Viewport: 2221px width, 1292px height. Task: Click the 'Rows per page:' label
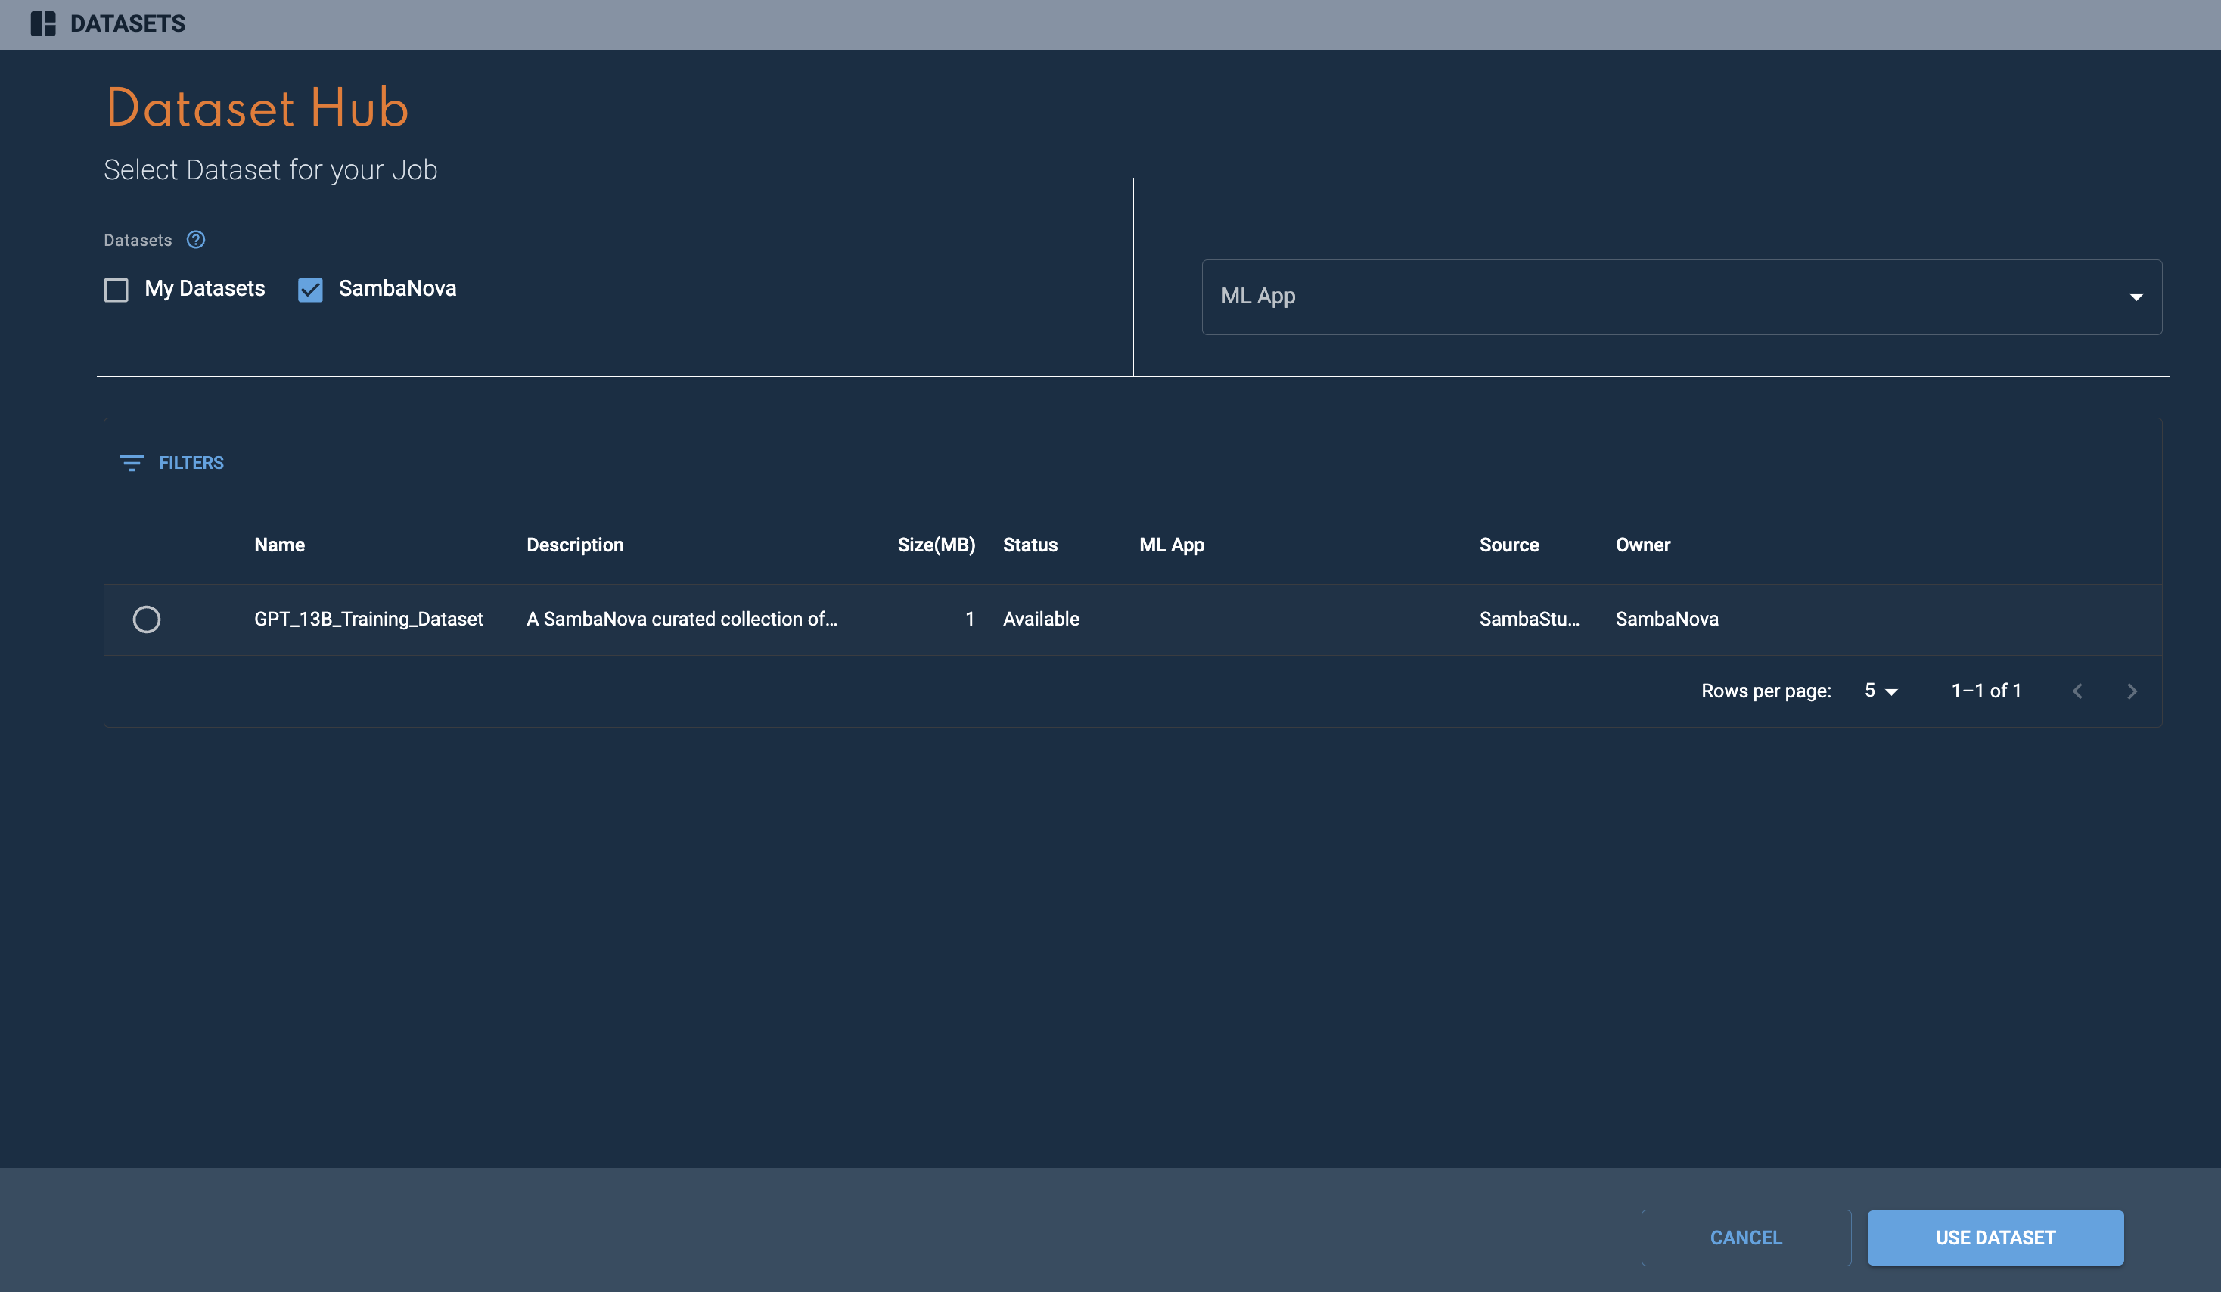(1766, 691)
